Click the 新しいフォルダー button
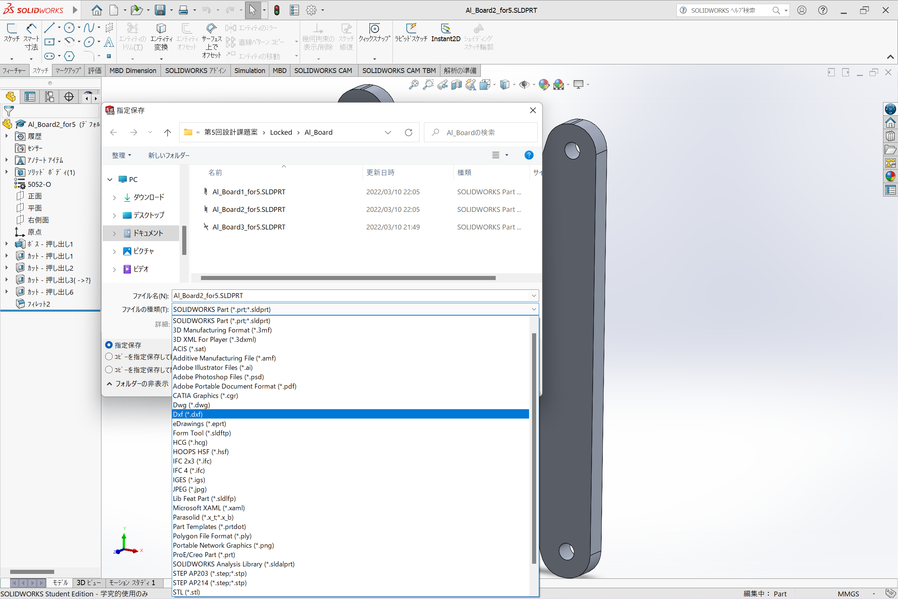 (169, 155)
